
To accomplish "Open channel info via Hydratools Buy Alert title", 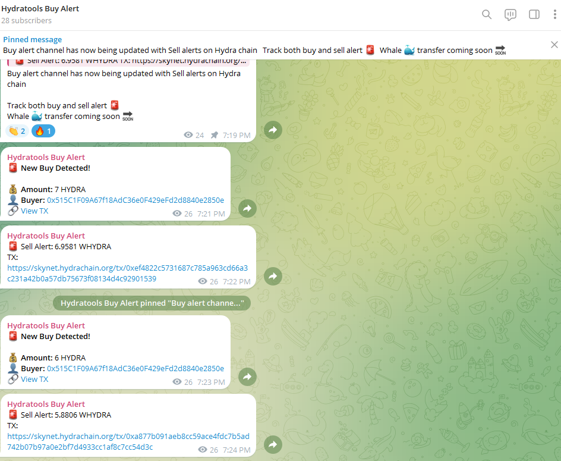I will click(x=40, y=8).
